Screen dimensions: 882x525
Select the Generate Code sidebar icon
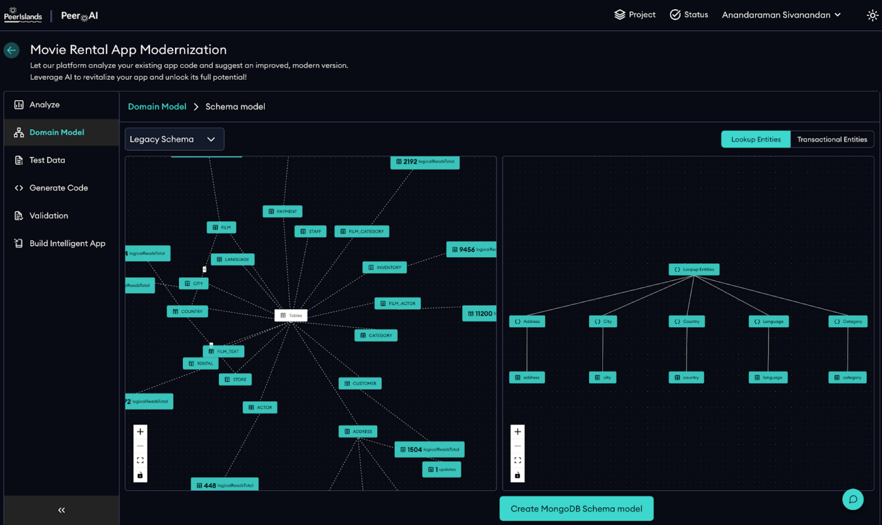click(x=19, y=188)
